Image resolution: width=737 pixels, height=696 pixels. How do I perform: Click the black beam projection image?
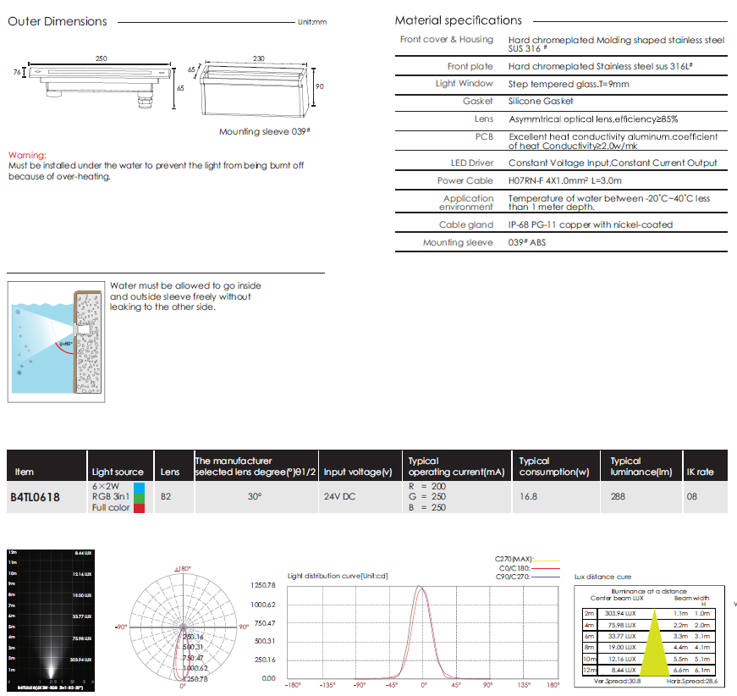point(51,616)
